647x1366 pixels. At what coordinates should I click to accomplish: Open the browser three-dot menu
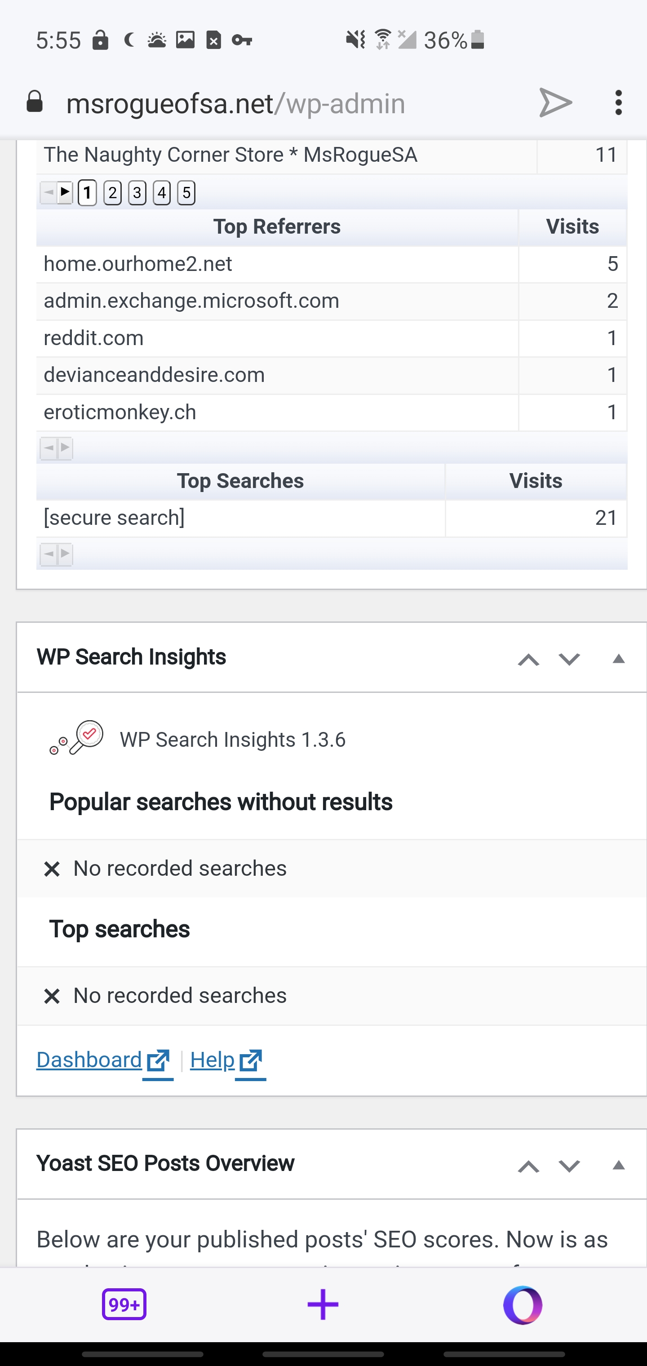618,102
